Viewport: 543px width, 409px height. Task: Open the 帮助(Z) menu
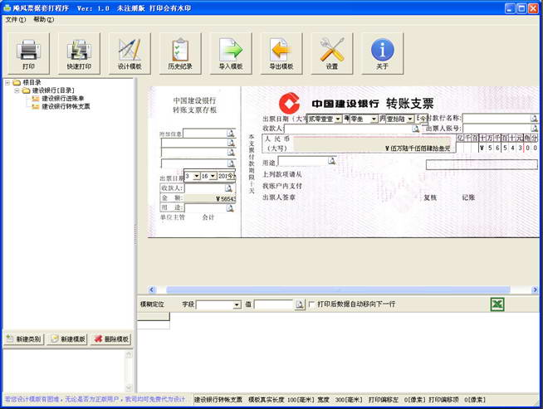[x=44, y=20]
